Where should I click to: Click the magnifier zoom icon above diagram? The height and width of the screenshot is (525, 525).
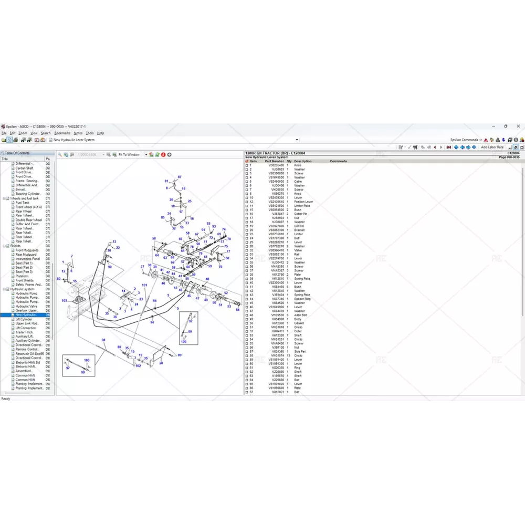60,155
